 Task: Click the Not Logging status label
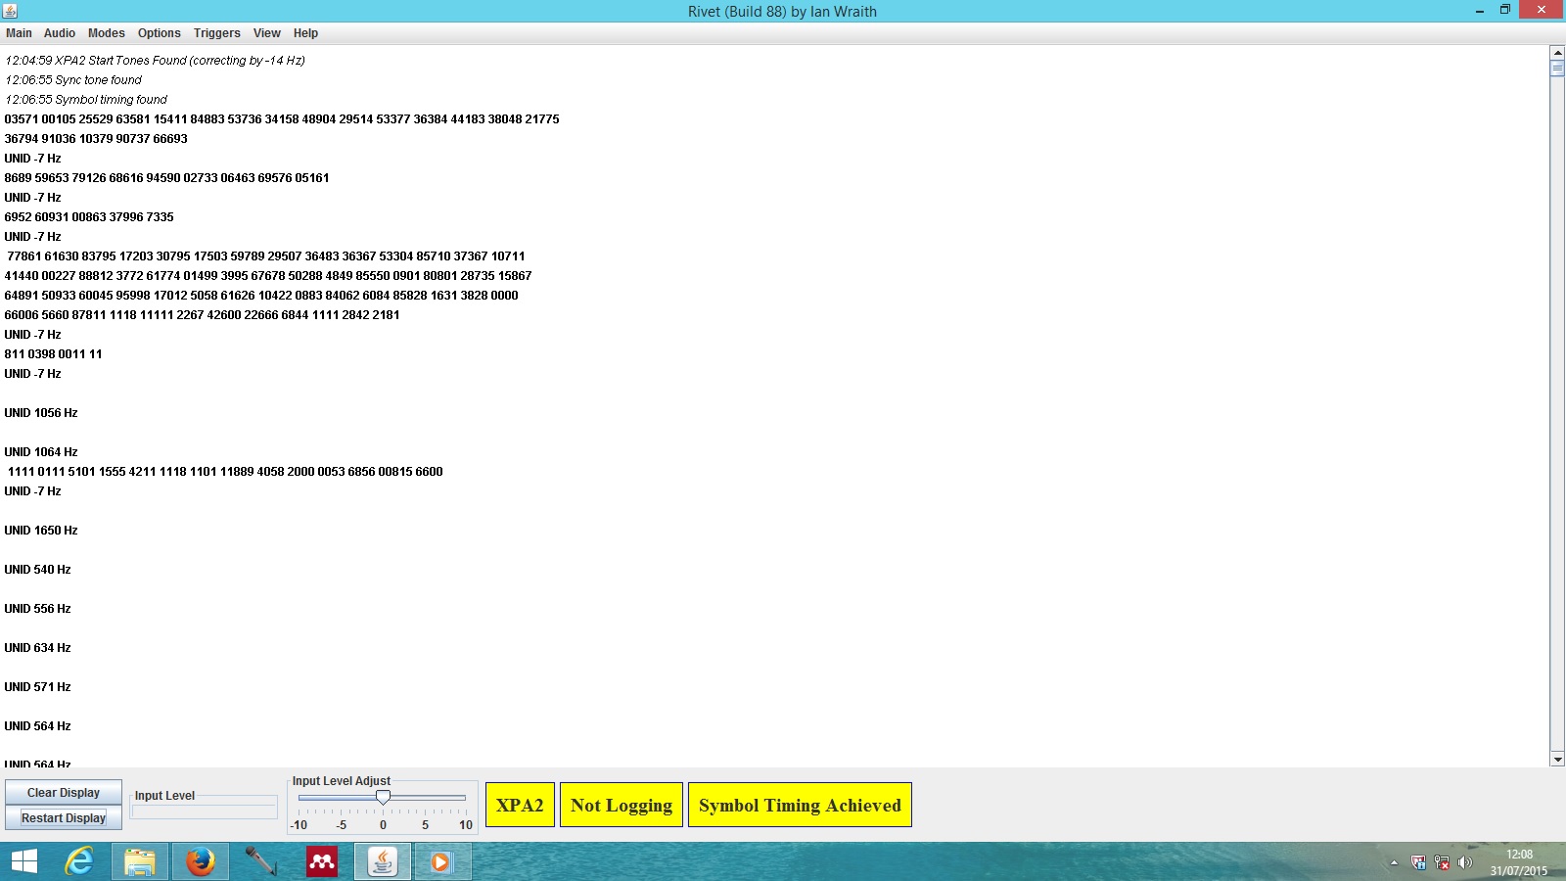point(621,805)
